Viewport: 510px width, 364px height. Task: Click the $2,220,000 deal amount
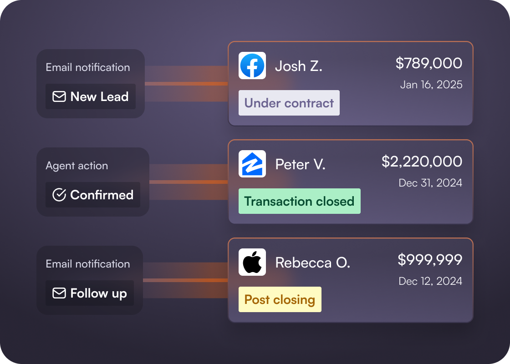tap(422, 162)
